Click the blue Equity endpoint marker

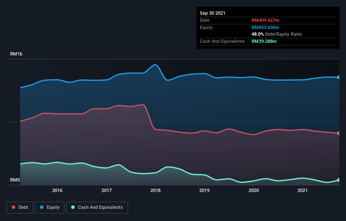(x=339, y=77)
